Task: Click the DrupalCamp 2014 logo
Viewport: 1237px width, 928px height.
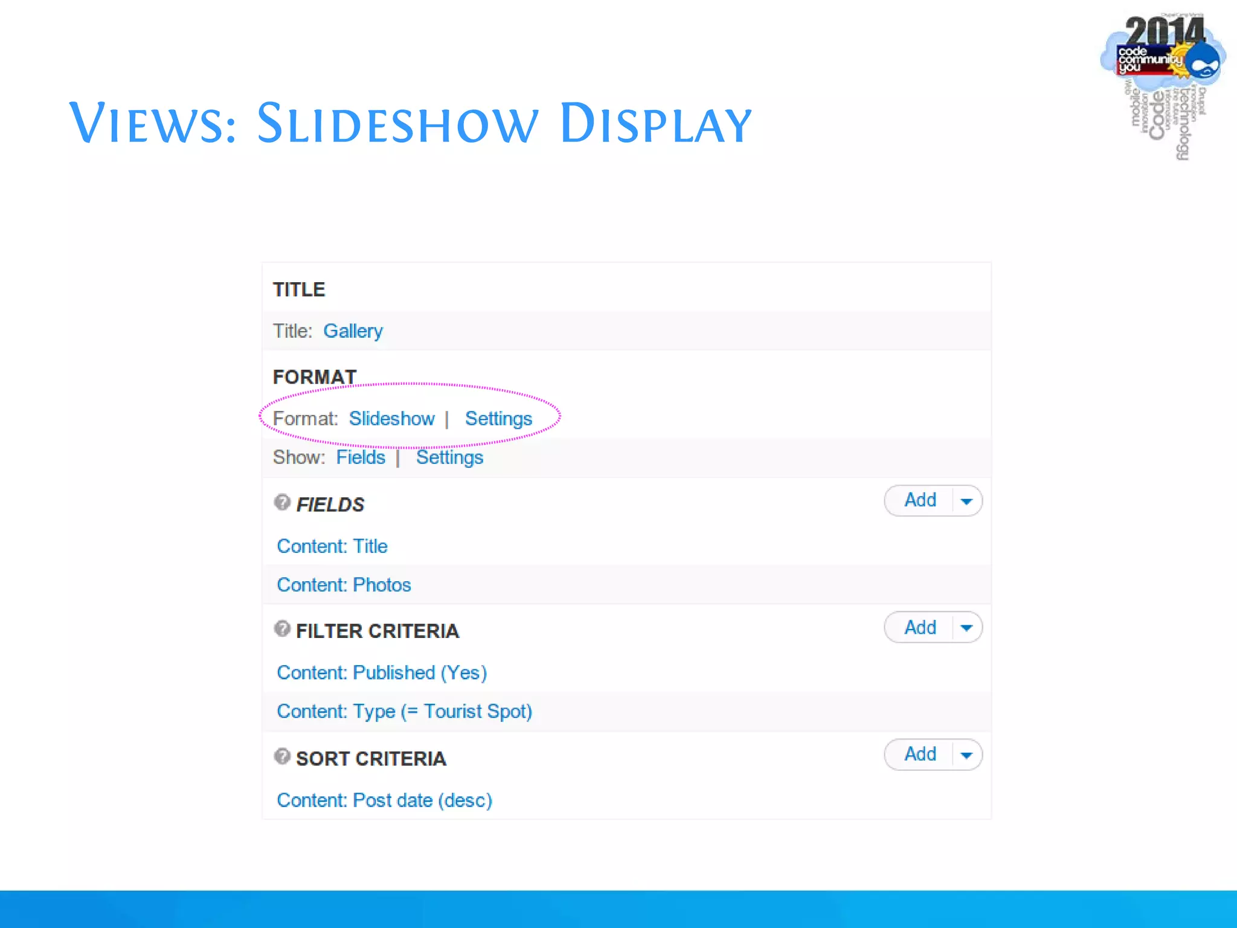Action: point(1163,86)
